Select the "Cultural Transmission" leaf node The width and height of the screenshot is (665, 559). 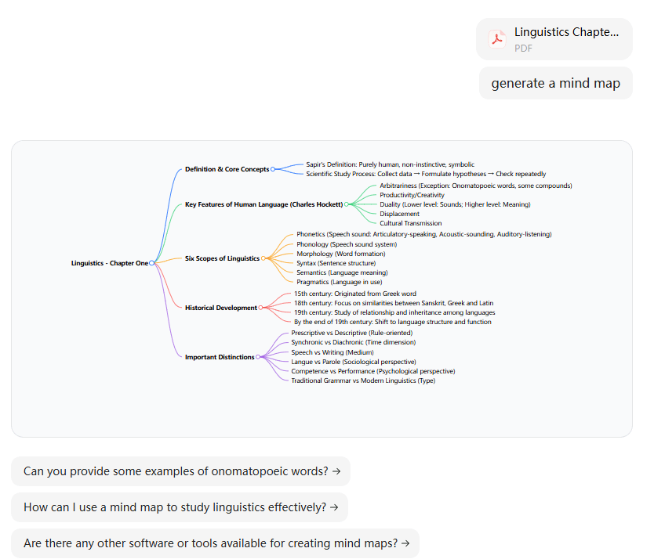point(410,223)
